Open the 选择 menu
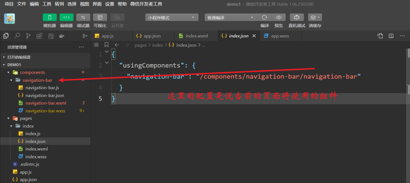This screenshot has height=183, width=410. pos(72,4)
